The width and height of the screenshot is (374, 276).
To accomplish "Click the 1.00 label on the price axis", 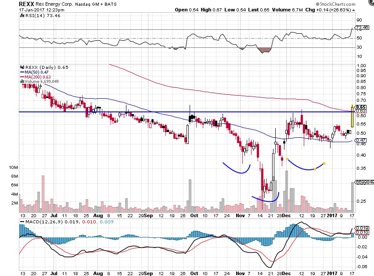I will click(361, 65).
